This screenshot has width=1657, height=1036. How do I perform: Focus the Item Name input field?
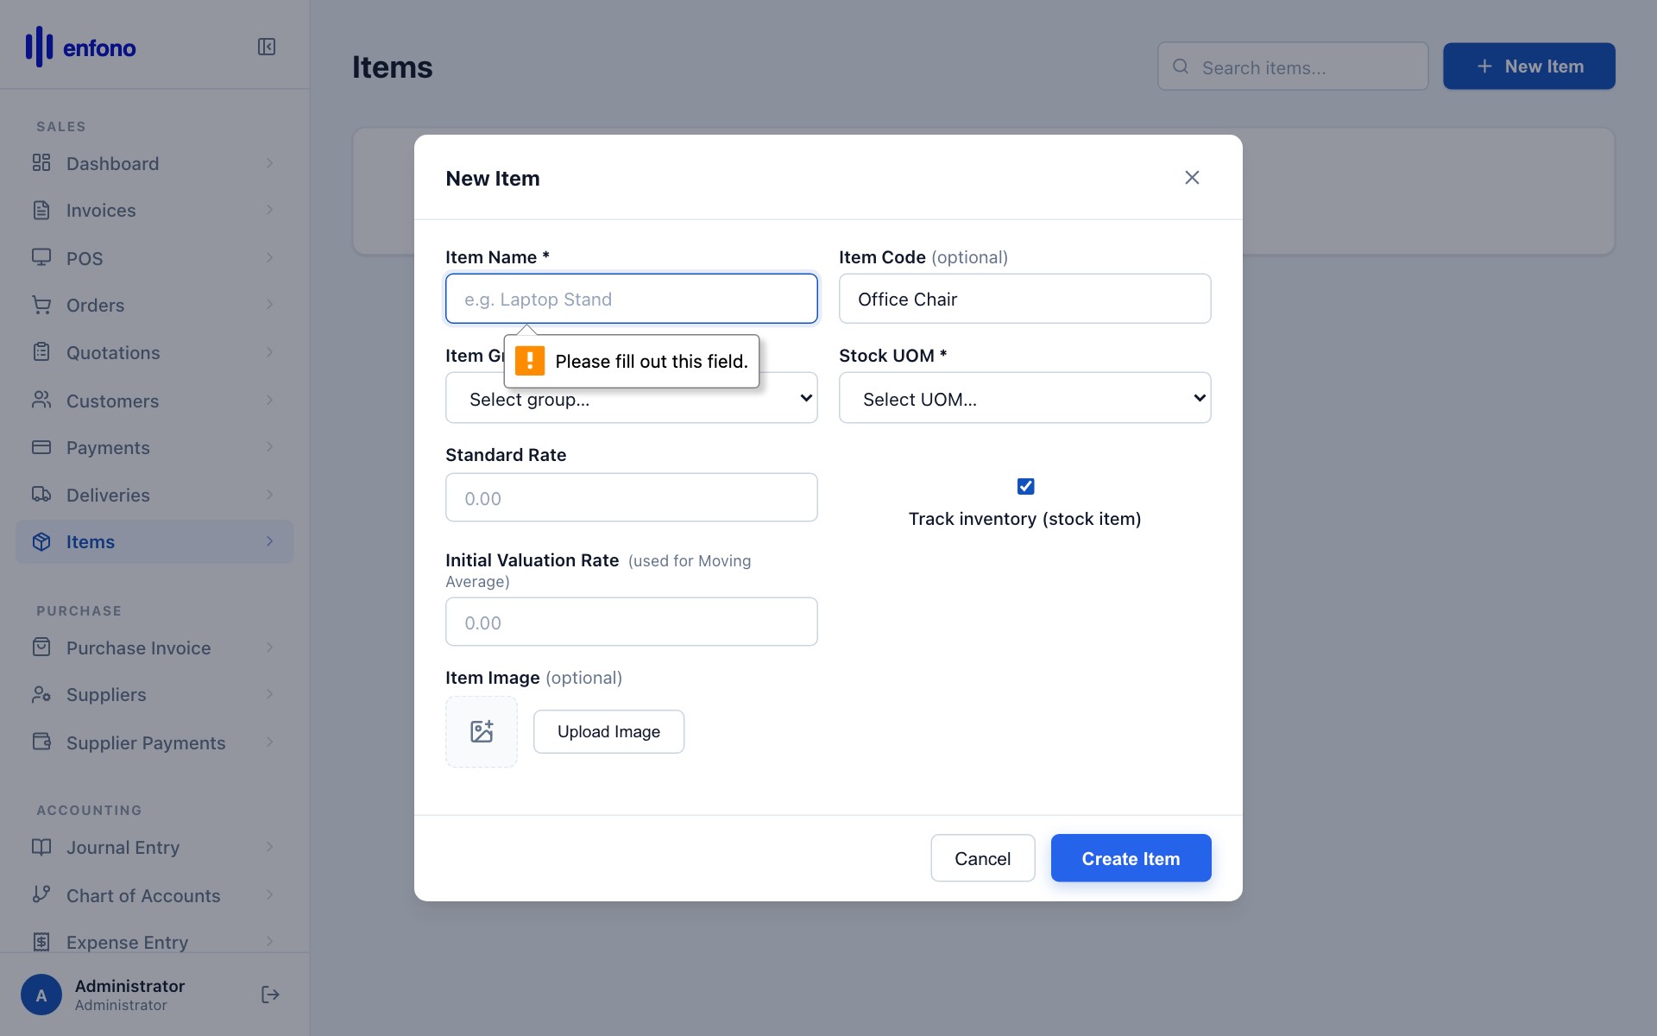[x=631, y=299]
